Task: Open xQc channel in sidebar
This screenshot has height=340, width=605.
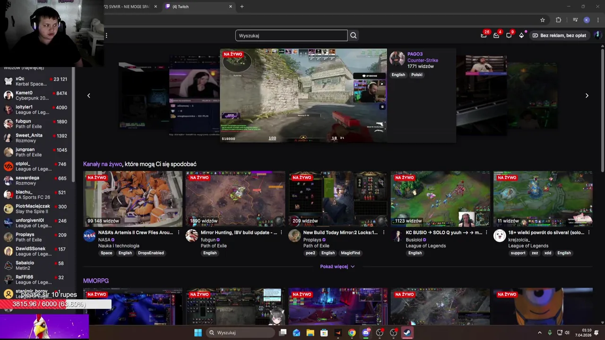Action: pyautogui.click(x=36, y=81)
